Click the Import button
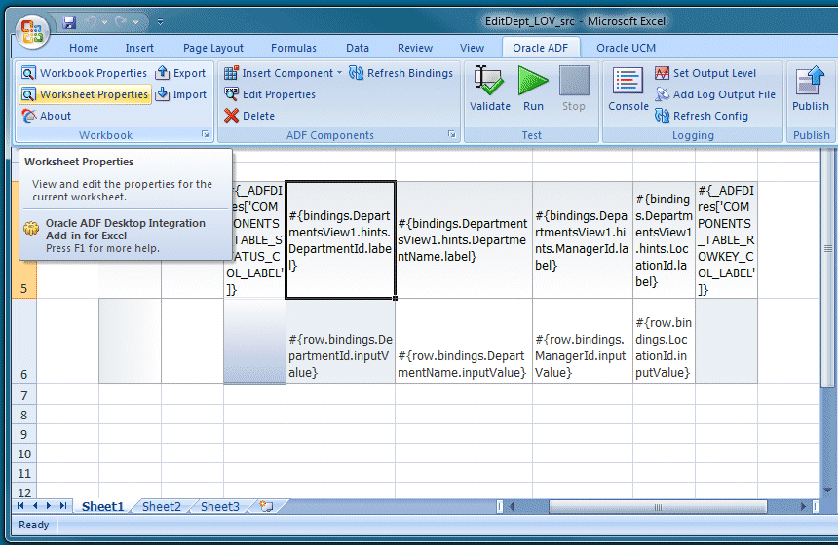This screenshot has height=545, width=838. [x=180, y=94]
